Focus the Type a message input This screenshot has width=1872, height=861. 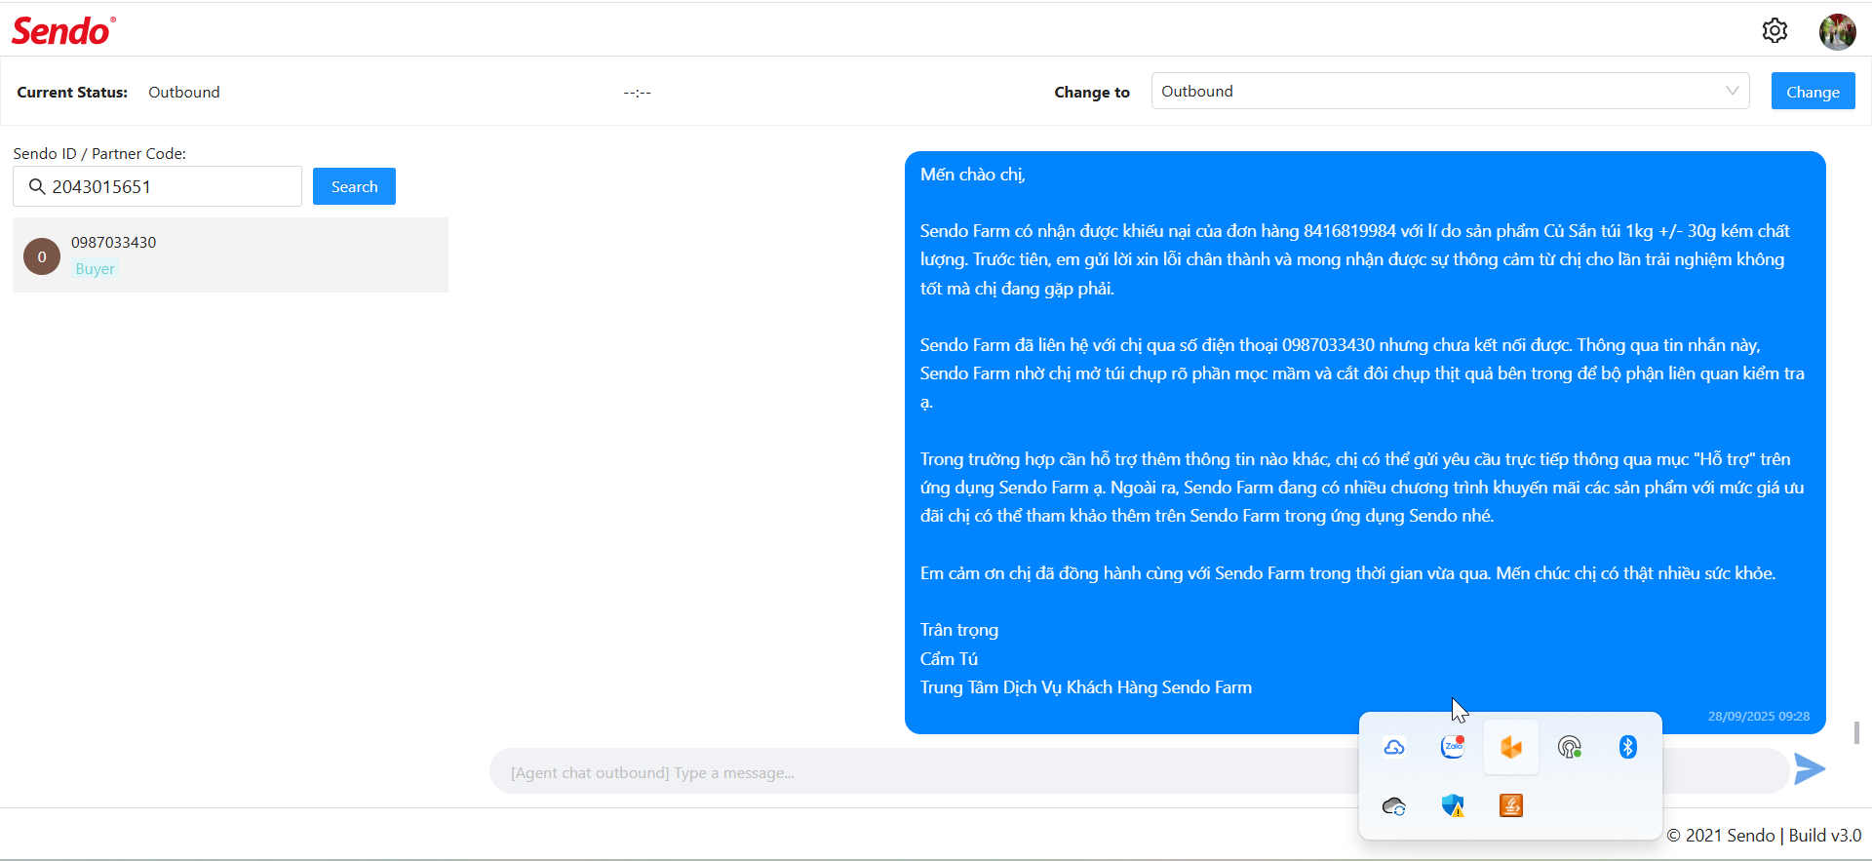1139,771
